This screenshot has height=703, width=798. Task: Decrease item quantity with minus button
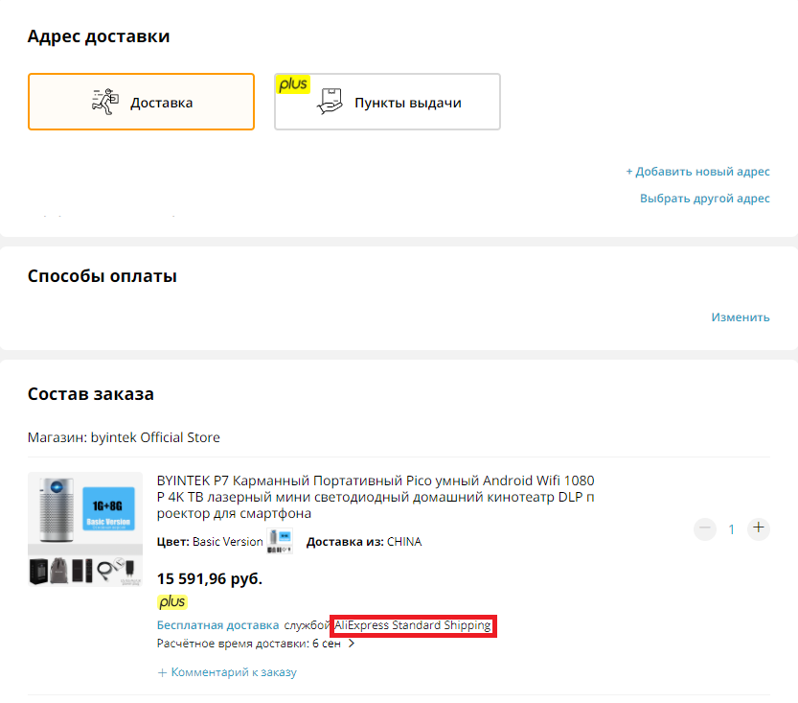click(x=705, y=528)
